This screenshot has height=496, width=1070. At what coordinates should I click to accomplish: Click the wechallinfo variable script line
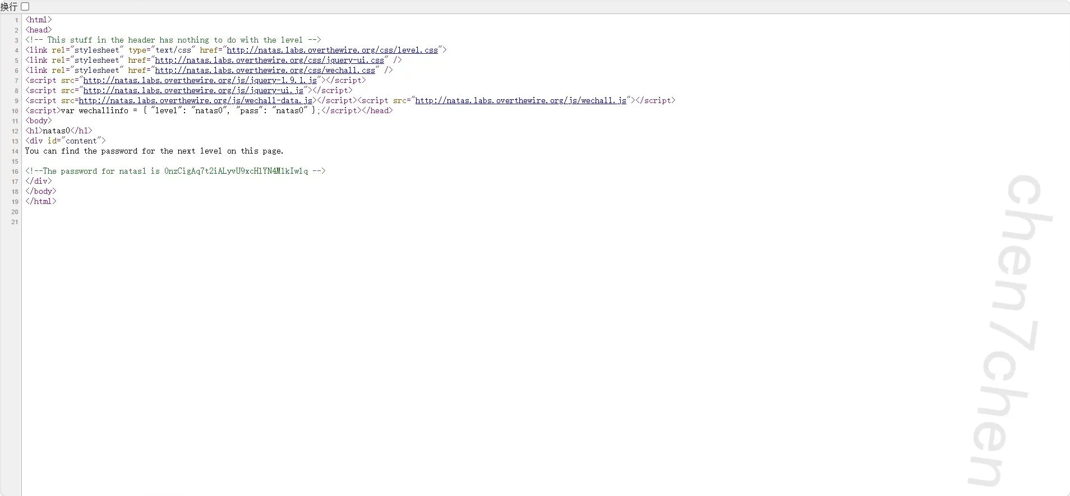[x=191, y=111]
